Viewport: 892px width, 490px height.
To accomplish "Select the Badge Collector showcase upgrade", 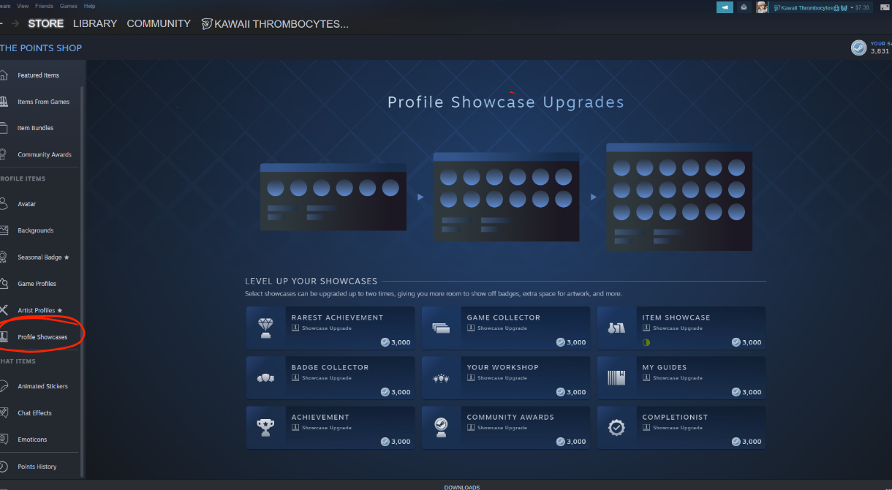I will [330, 377].
